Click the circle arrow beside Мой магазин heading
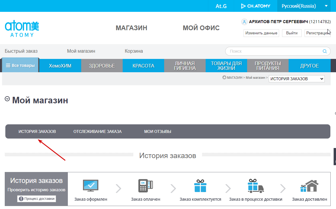Viewport: 336px width, 209px height. 7,99
